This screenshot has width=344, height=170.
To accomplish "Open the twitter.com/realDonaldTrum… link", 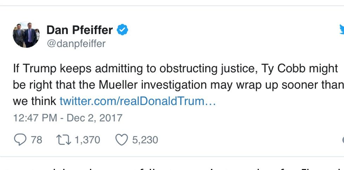I will pyautogui.click(x=138, y=101).
